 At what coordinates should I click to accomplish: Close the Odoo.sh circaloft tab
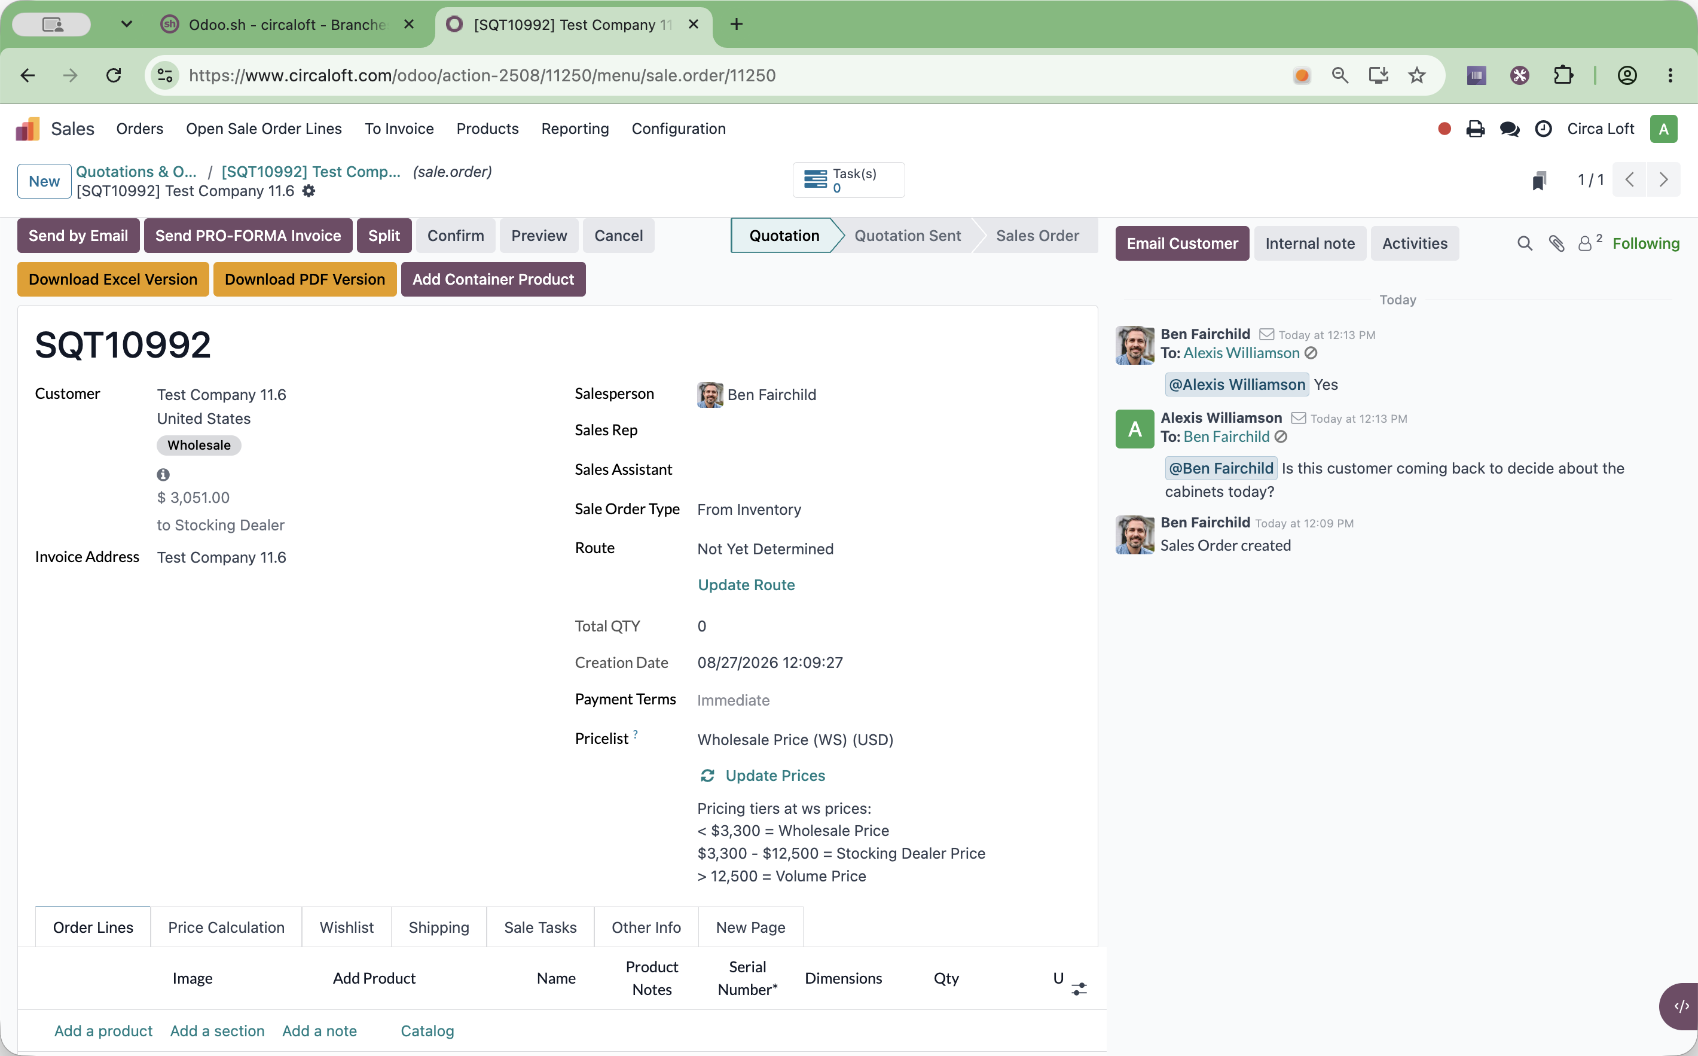pos(409,25)
